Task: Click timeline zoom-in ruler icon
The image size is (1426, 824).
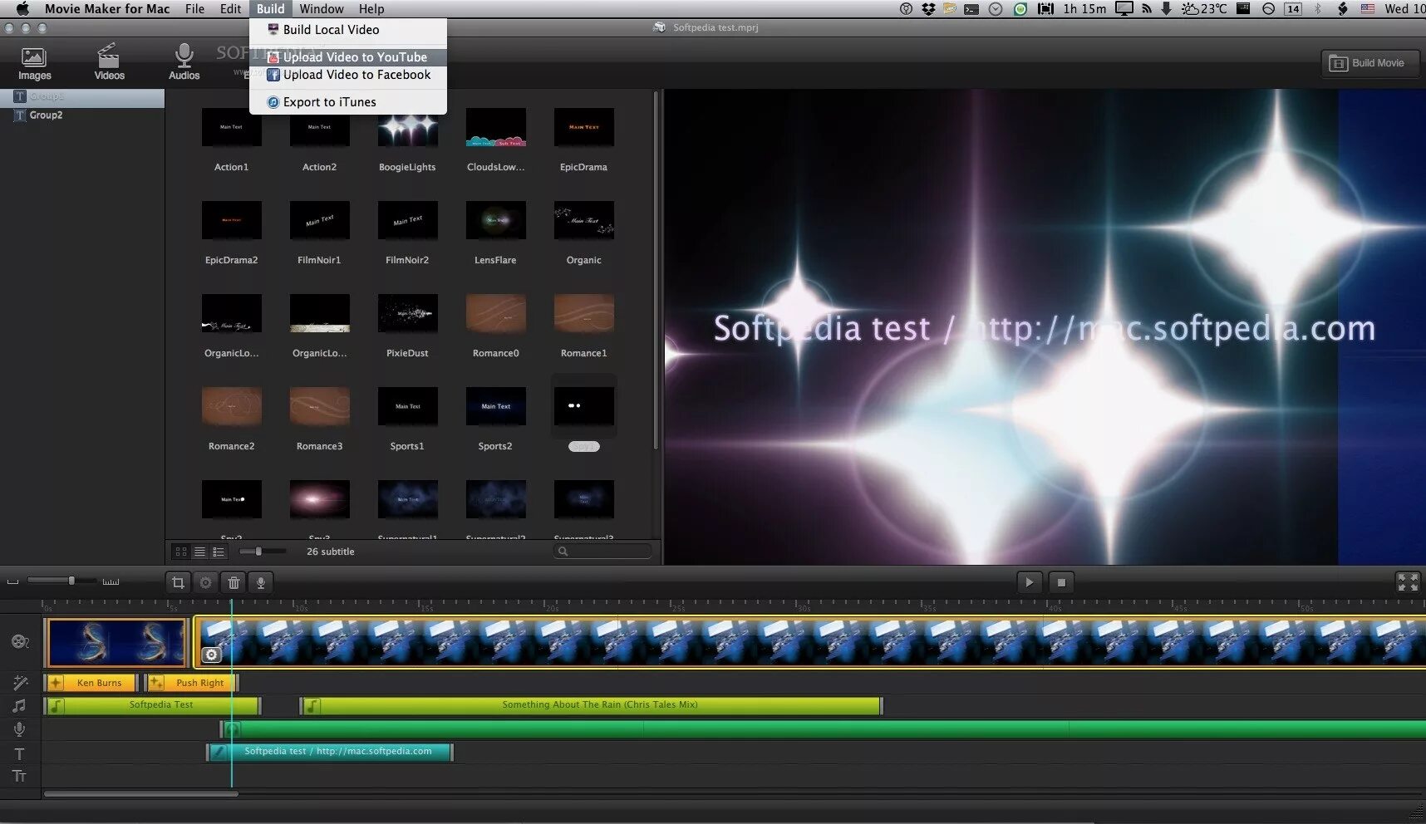Action: click(111, 581)
